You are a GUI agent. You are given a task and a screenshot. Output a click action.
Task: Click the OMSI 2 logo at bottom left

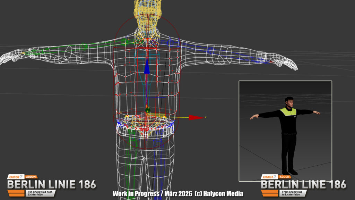pyautogui.click(x=16, y=177)
